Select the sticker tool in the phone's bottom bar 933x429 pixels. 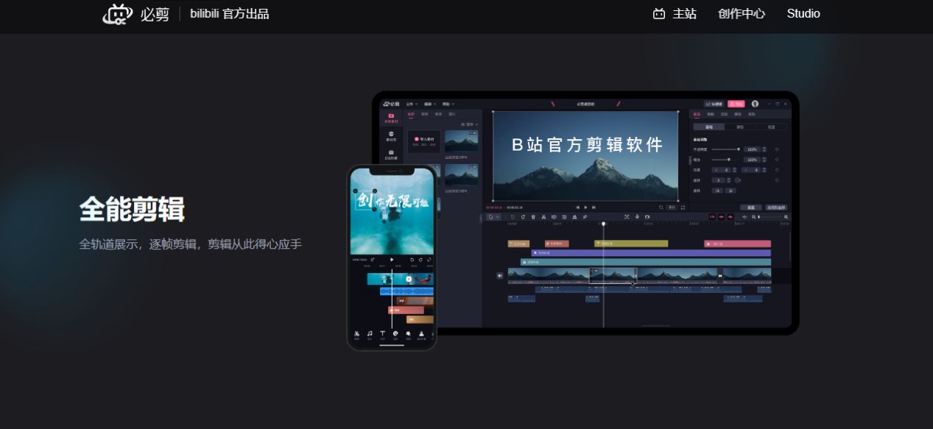pyautogui.click(x=395, y=335)
